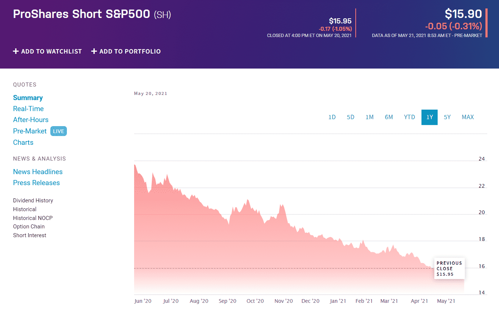Open Historical NOCP
Image resolution: width=499 pixels, height=327 pixels.
[33, 218]
